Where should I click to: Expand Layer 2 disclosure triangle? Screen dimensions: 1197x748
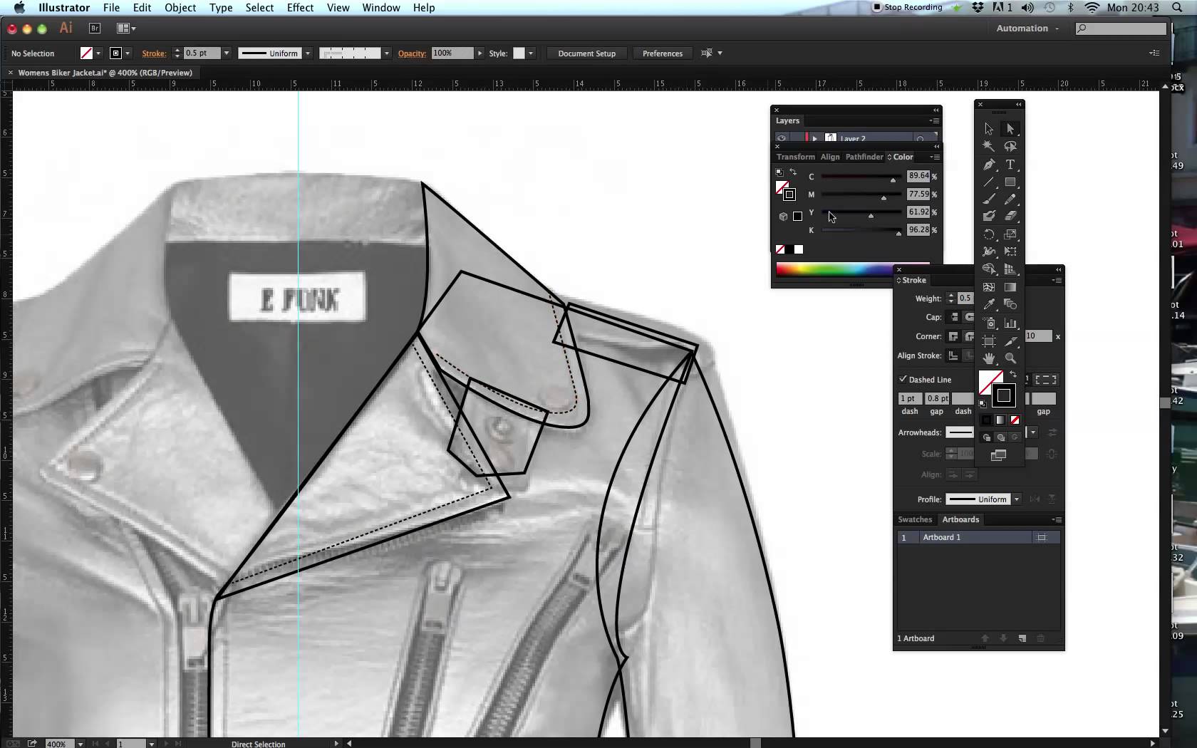(x=814, y=138)
